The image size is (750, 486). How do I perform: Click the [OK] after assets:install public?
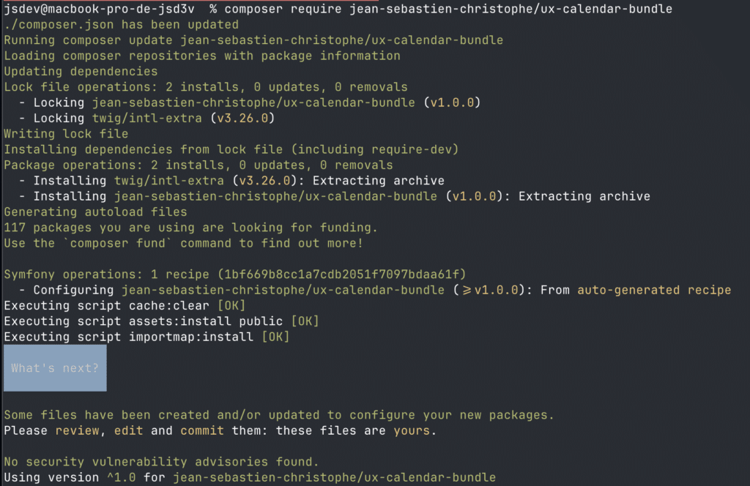tap(305, 321)
